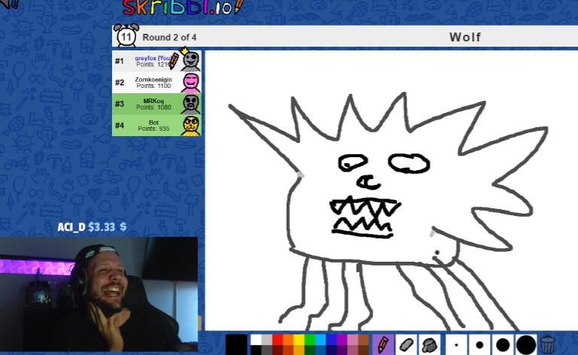Pick the brown color swatch
Screen dimensions: 578x355
tap(364, 339)
